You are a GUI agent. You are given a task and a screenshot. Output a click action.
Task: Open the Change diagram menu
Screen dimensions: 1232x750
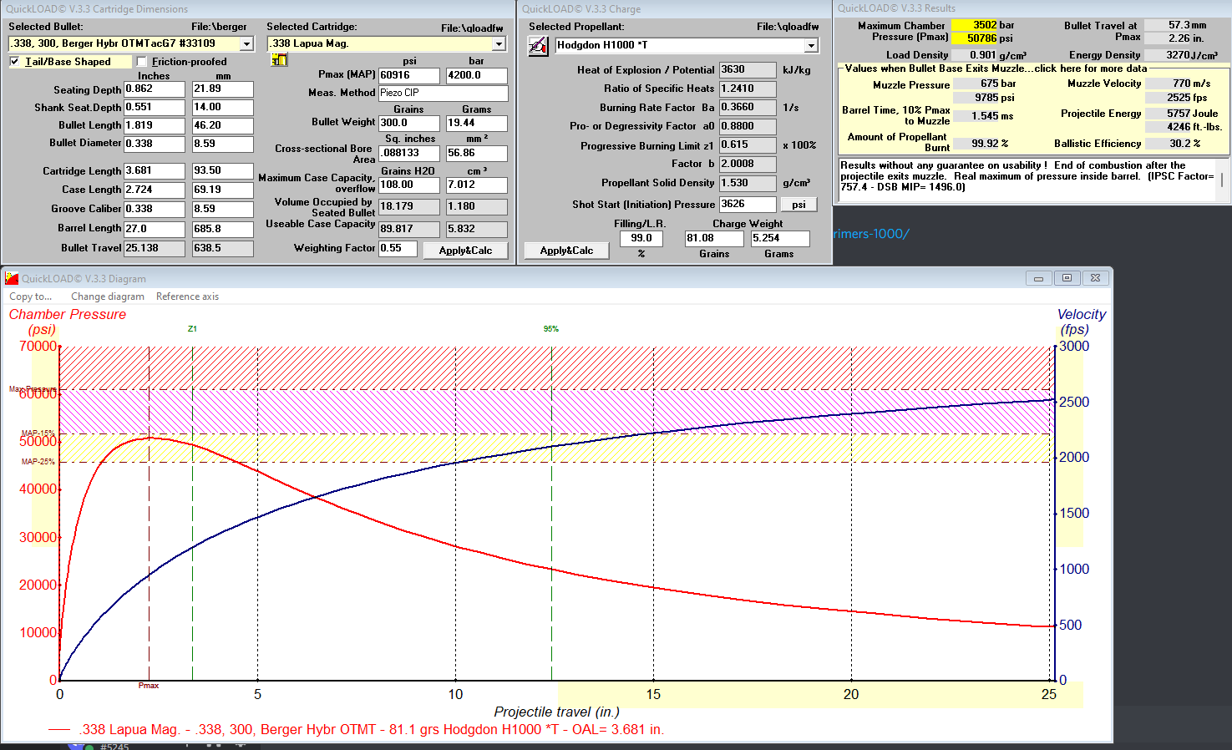tap(108, 296)
